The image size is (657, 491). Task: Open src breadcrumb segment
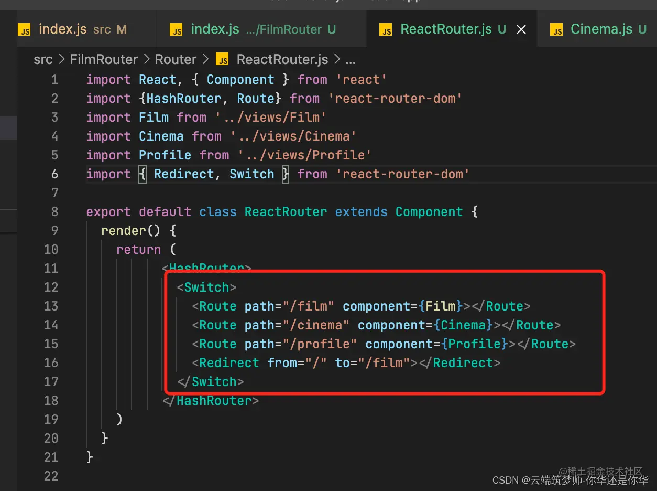43,60
